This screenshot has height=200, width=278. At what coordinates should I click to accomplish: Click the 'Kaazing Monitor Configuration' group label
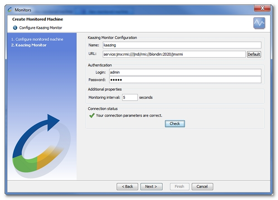[112, 38]
